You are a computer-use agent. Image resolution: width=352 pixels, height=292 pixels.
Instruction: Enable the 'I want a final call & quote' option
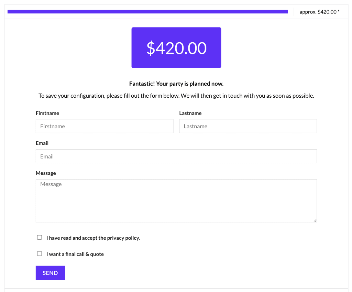(39, 253)
